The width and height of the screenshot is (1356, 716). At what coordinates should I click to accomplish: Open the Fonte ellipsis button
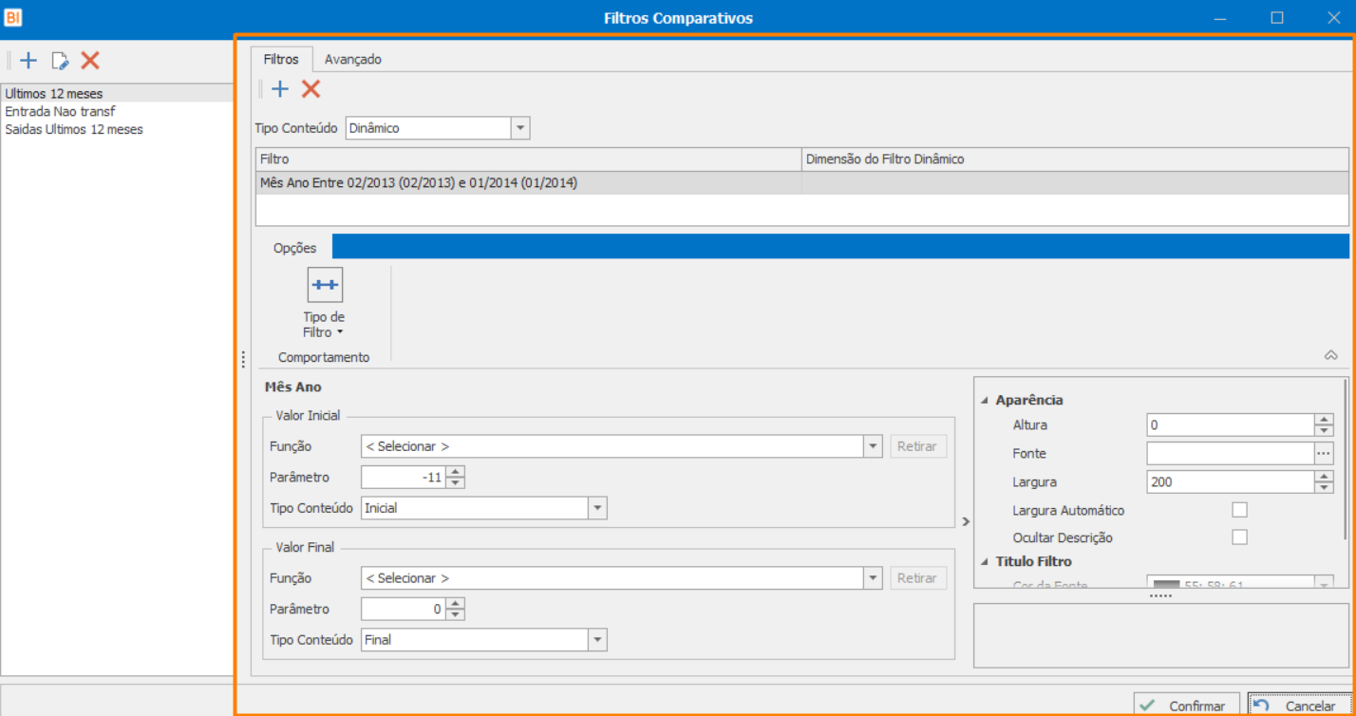point(1324,454)
